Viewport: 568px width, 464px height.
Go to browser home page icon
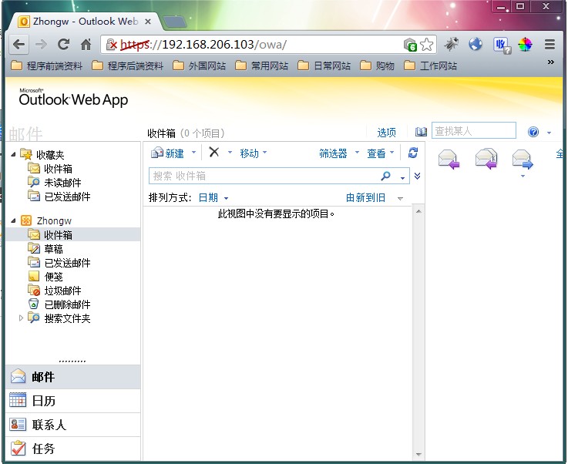click(x=86, y=45)
